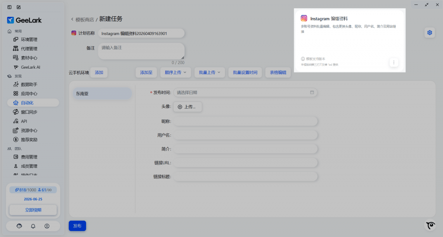443x237 pixels.
Task: Click the blue 发布 button
Action: click(x=77, y=226)
